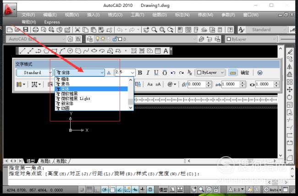
Task: Toggle Italic text formatting
Action: tap(148, 73)
